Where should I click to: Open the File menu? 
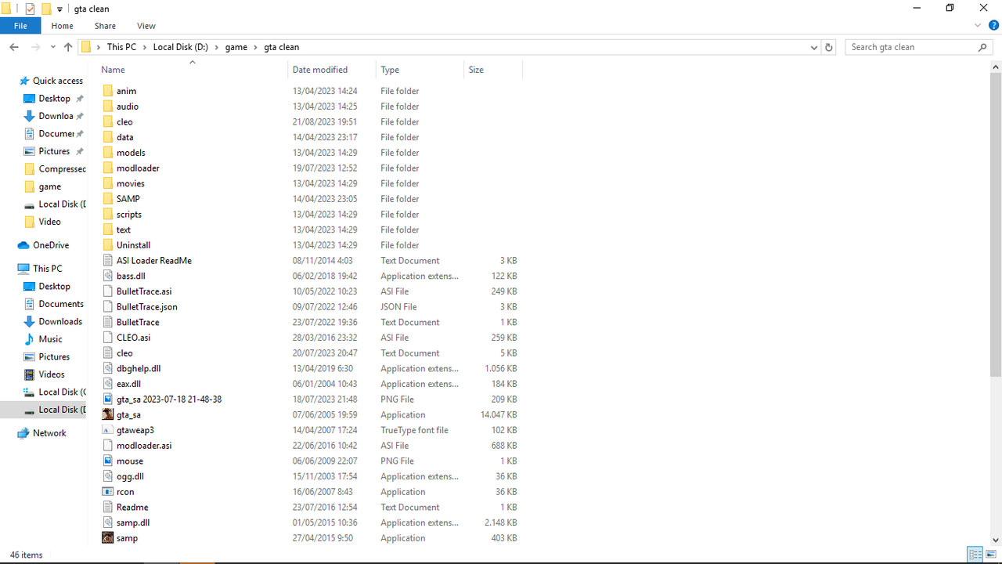[21, 26]
